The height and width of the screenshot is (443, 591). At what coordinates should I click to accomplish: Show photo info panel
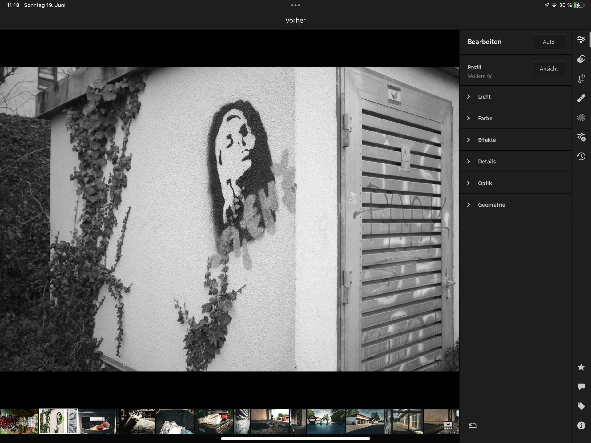click(x=581, y=425)
